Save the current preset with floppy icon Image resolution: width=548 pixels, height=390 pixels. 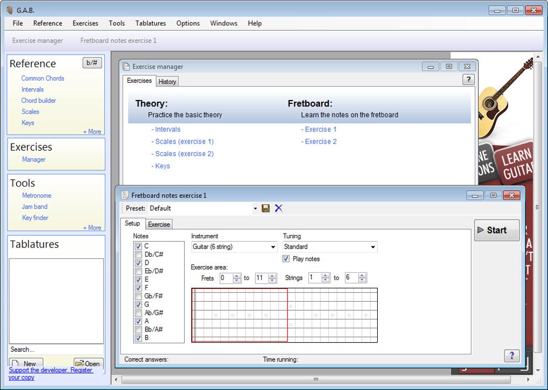coord(265,209)
